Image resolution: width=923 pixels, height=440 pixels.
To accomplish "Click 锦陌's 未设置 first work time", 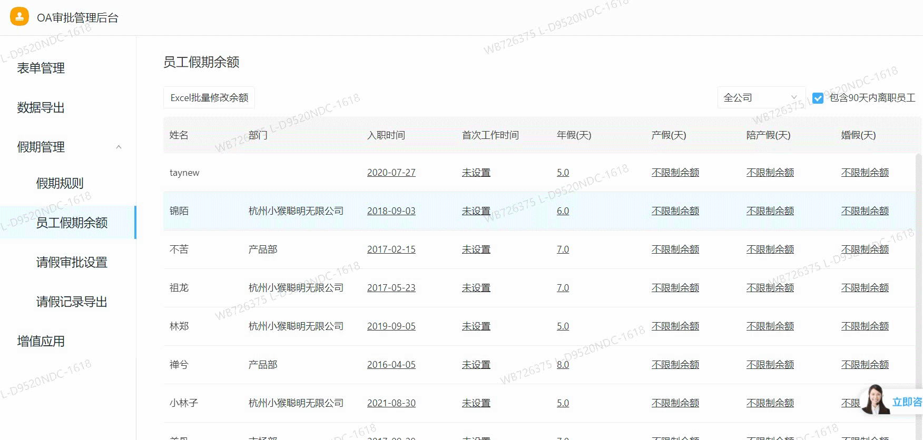I will [x=476, y=211].
